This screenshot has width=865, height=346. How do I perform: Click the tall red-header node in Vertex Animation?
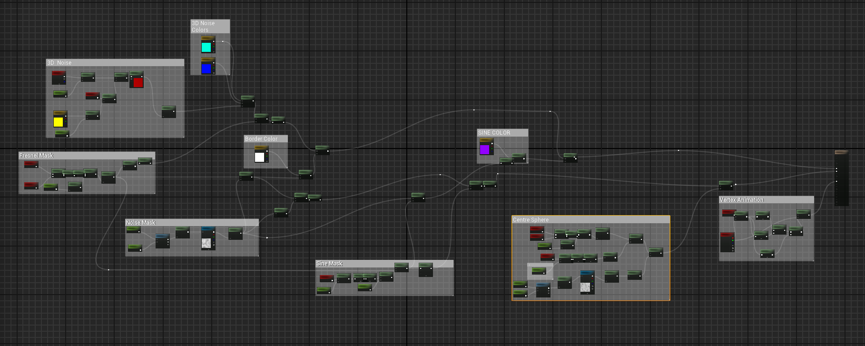[727, 243]
